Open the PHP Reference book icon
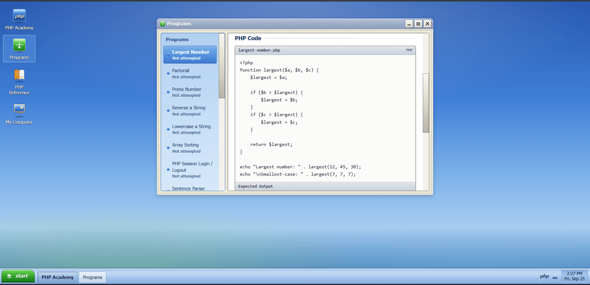This screenshot has width=590, height=285. pos(19,82)
